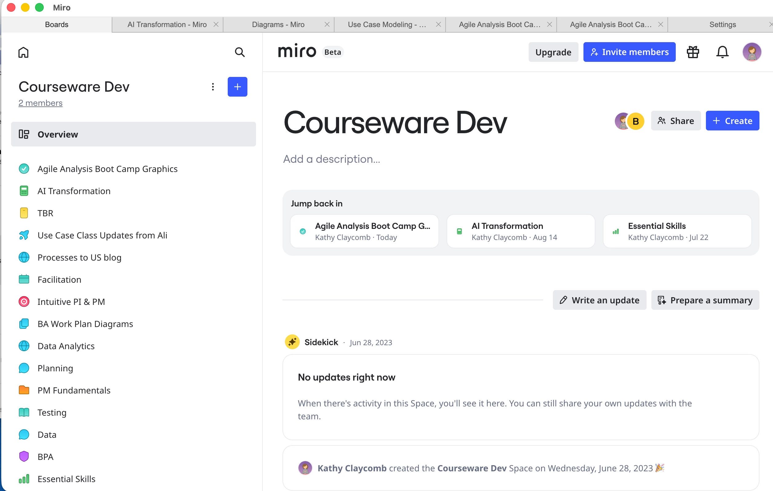Switch to the Settings tab
Screen dimensions: 773x491
pos(723,25)
